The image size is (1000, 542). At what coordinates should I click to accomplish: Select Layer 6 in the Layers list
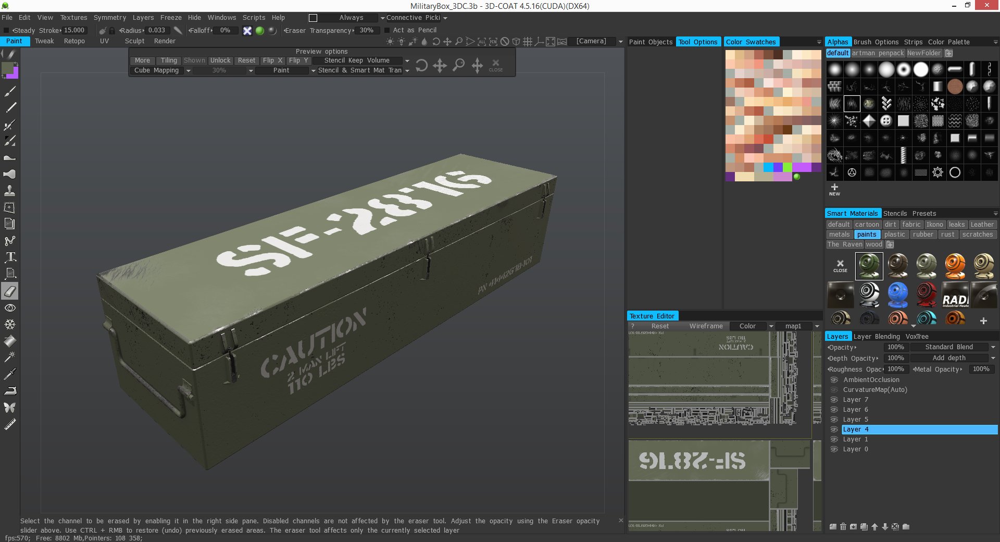pyautogui.click(x=855, y=409)
